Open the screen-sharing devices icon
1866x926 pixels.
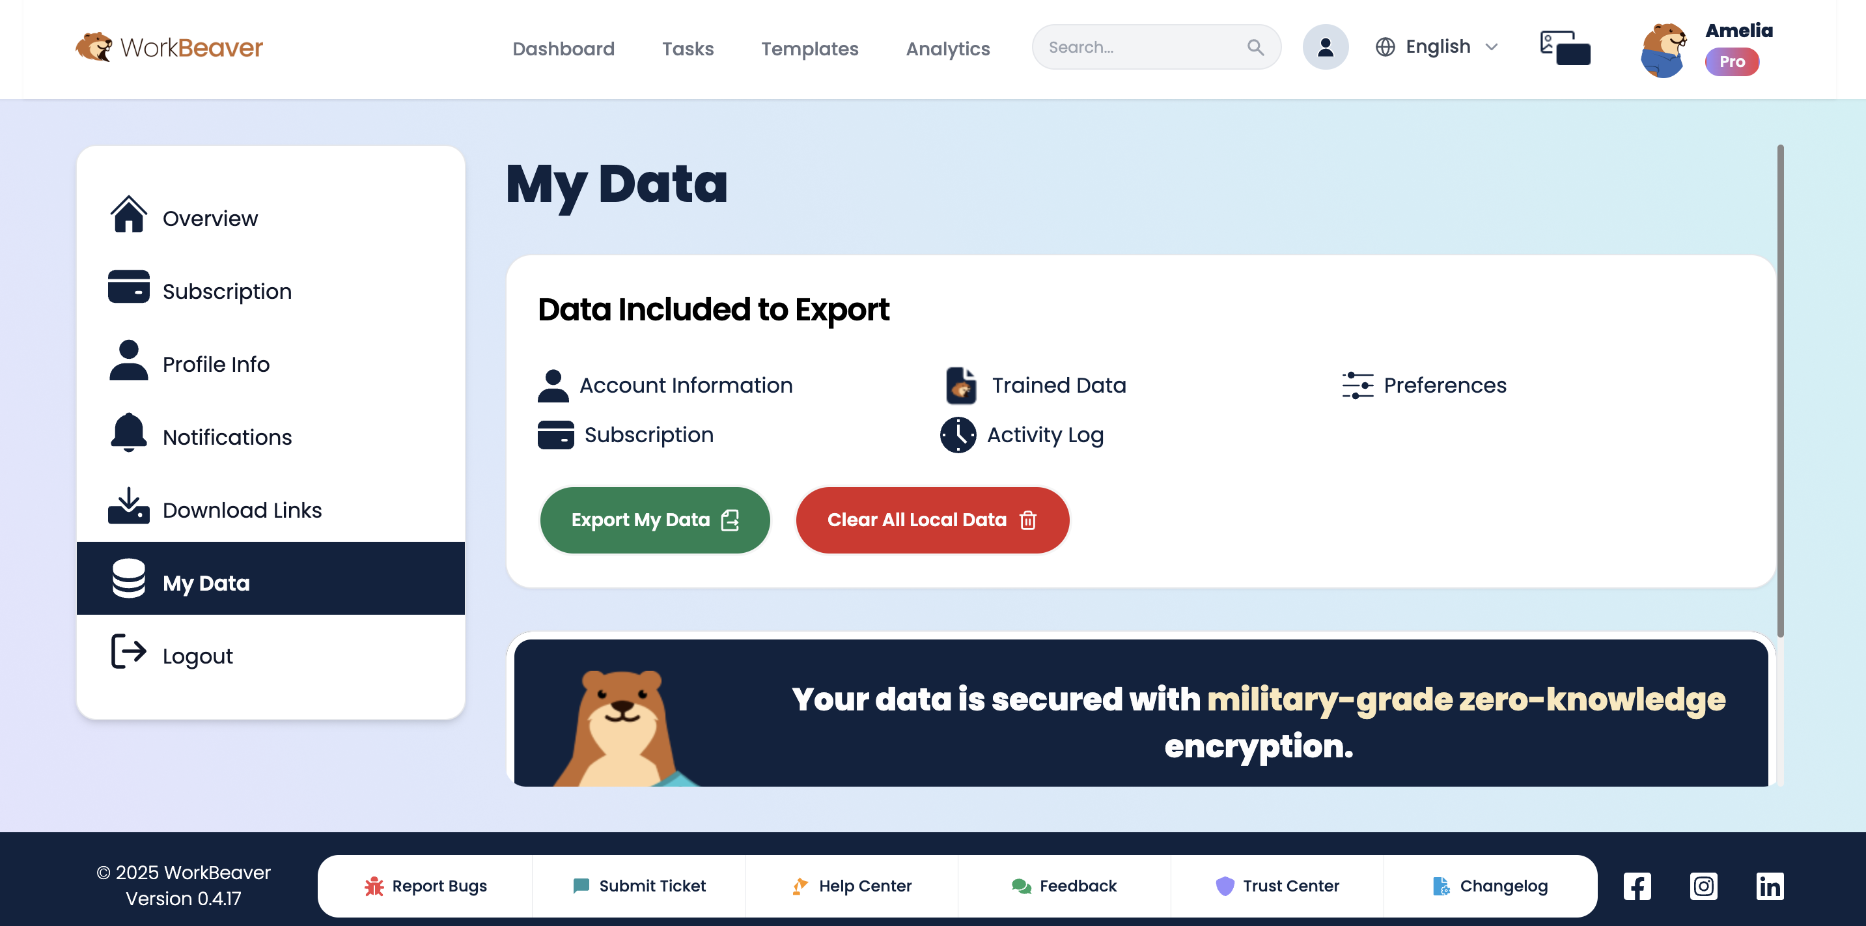[1565, 47]
